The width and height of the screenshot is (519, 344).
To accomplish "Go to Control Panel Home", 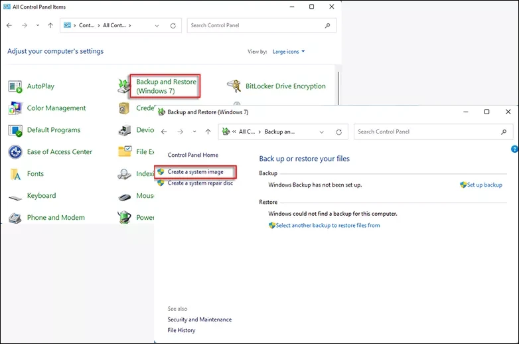I will tap(192, 155).
